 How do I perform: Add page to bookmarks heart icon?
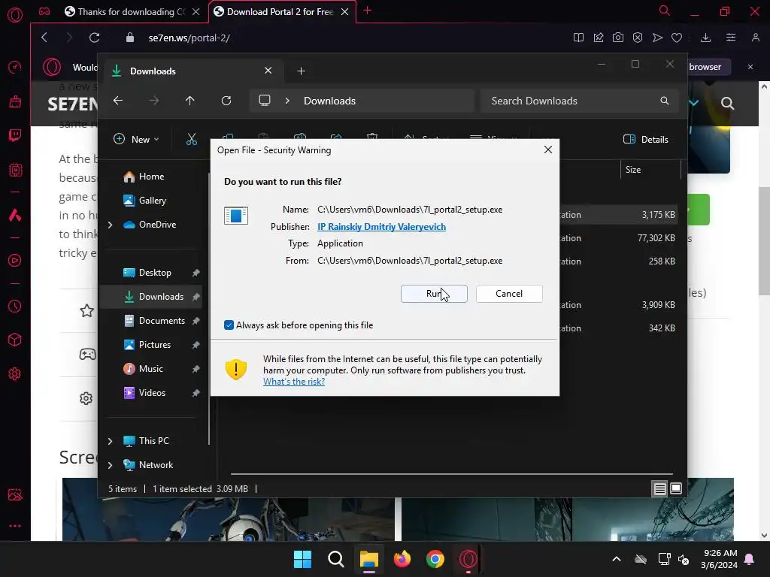[x=677, y=38]
